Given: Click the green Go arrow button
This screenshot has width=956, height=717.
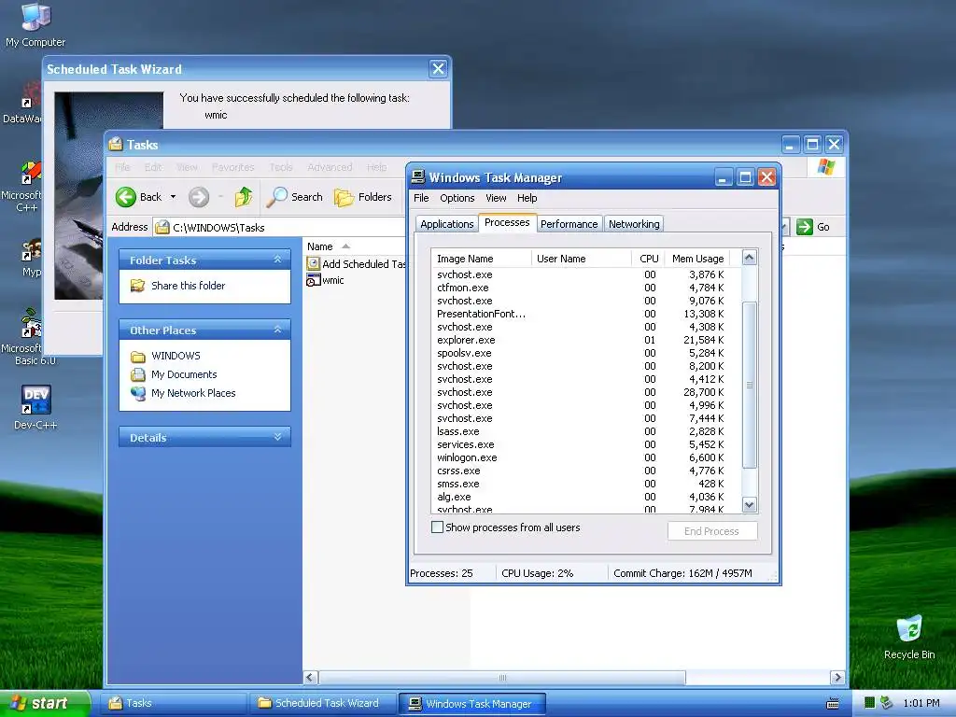Looking at the screenshot, I should (x=805, y=227).
